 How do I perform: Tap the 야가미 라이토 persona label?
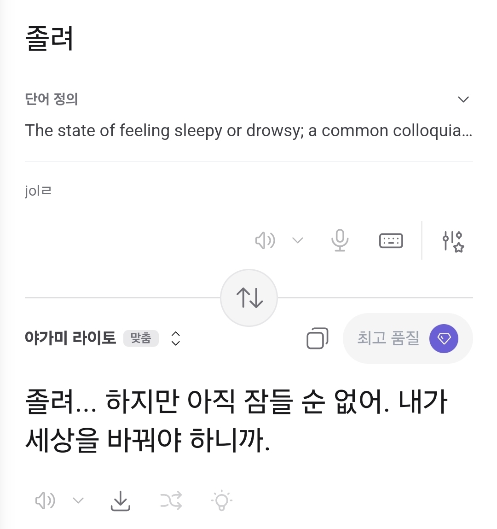pyautogui.click(x=70, y=338)
